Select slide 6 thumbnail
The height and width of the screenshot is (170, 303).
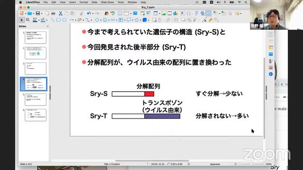(36, 115)
